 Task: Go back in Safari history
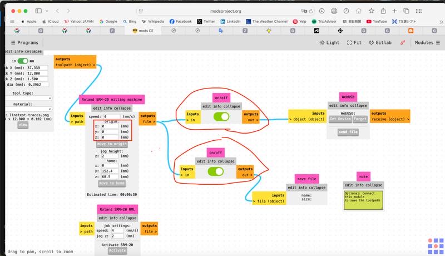coord(57,11)
